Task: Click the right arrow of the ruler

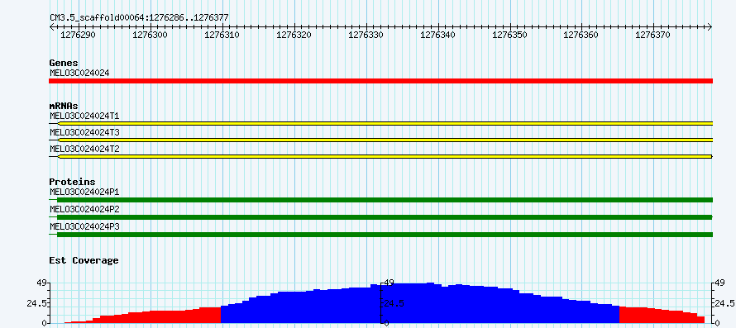Action: 710,27
